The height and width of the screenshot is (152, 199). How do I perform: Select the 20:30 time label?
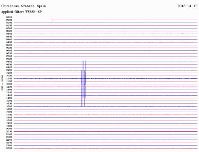9,131
